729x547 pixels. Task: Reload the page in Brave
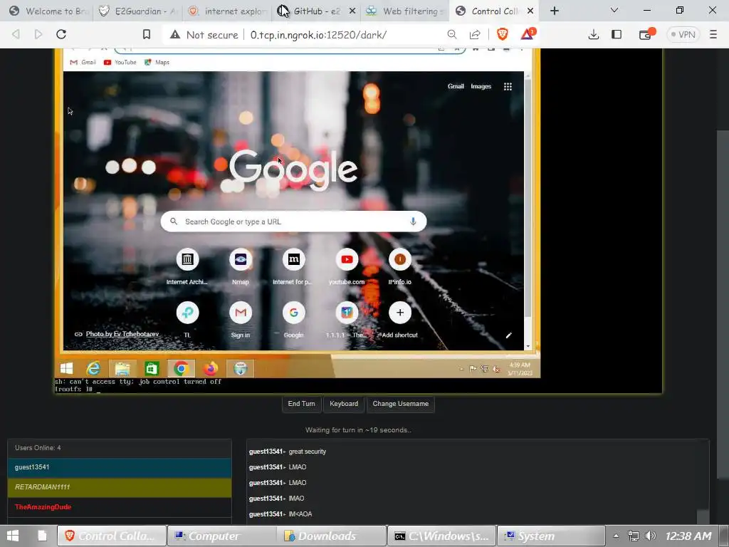point(61,34)
